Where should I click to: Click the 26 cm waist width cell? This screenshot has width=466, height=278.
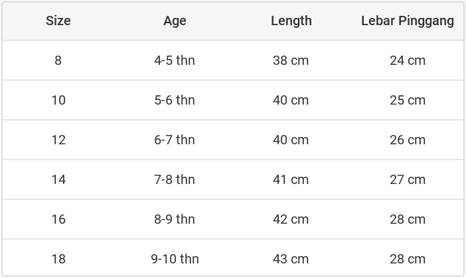click(408, 140)
